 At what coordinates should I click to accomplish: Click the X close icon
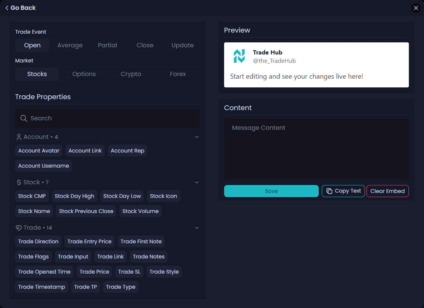coord(416,8)
